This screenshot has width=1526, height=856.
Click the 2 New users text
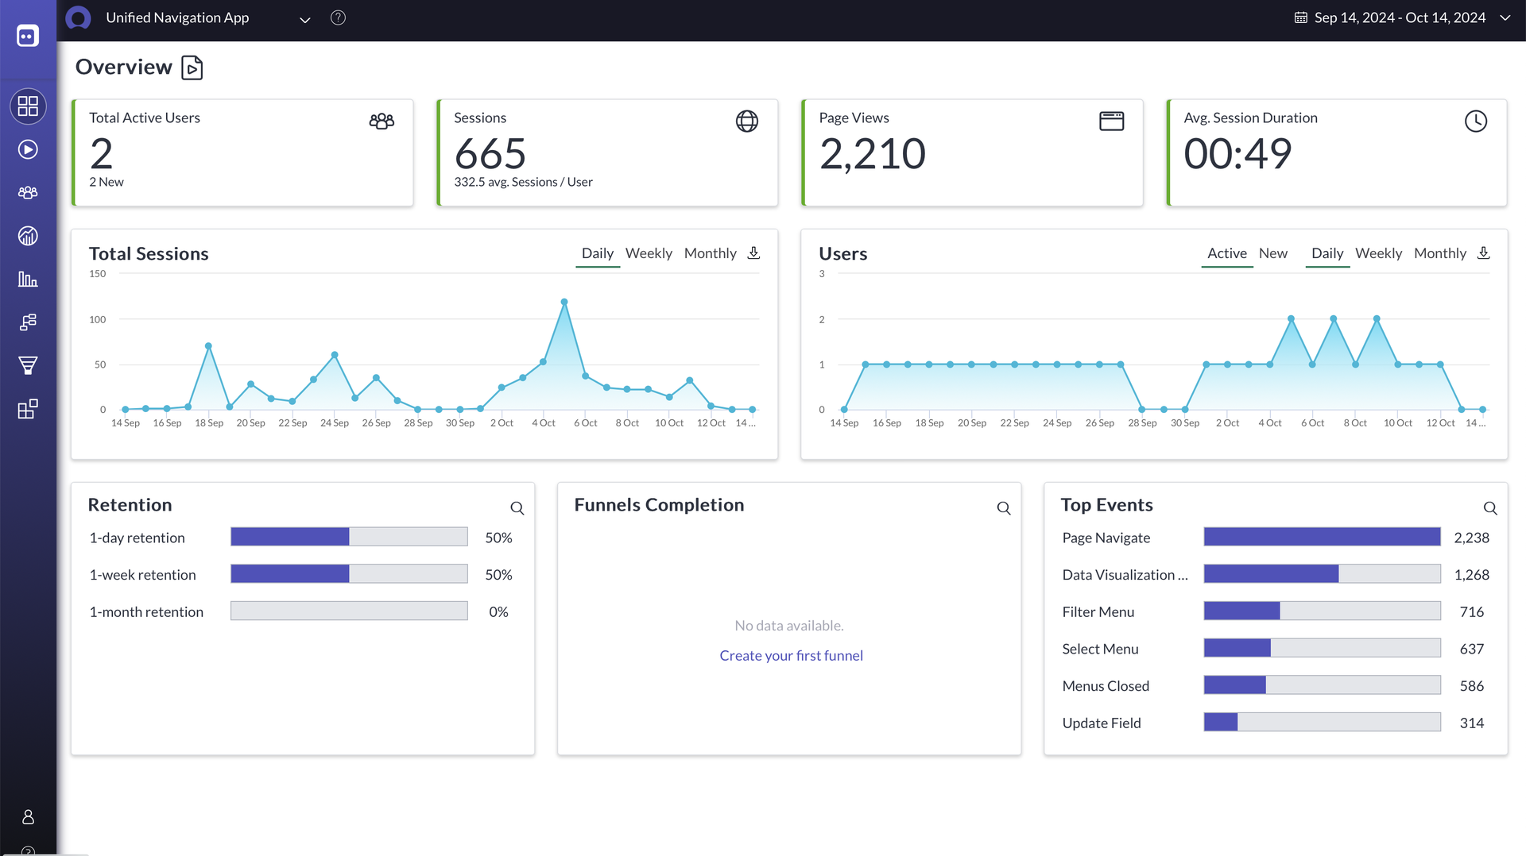pos(107,182)
